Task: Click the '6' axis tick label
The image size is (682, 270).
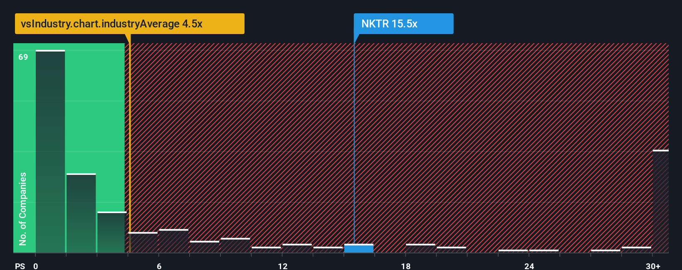Action: click(159, 266)
